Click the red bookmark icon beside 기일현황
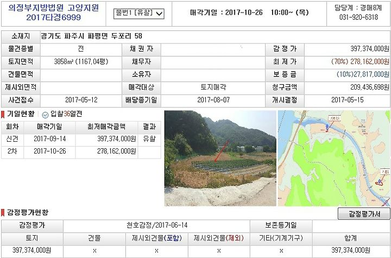 pyautogui.click(x=3, y=115)
